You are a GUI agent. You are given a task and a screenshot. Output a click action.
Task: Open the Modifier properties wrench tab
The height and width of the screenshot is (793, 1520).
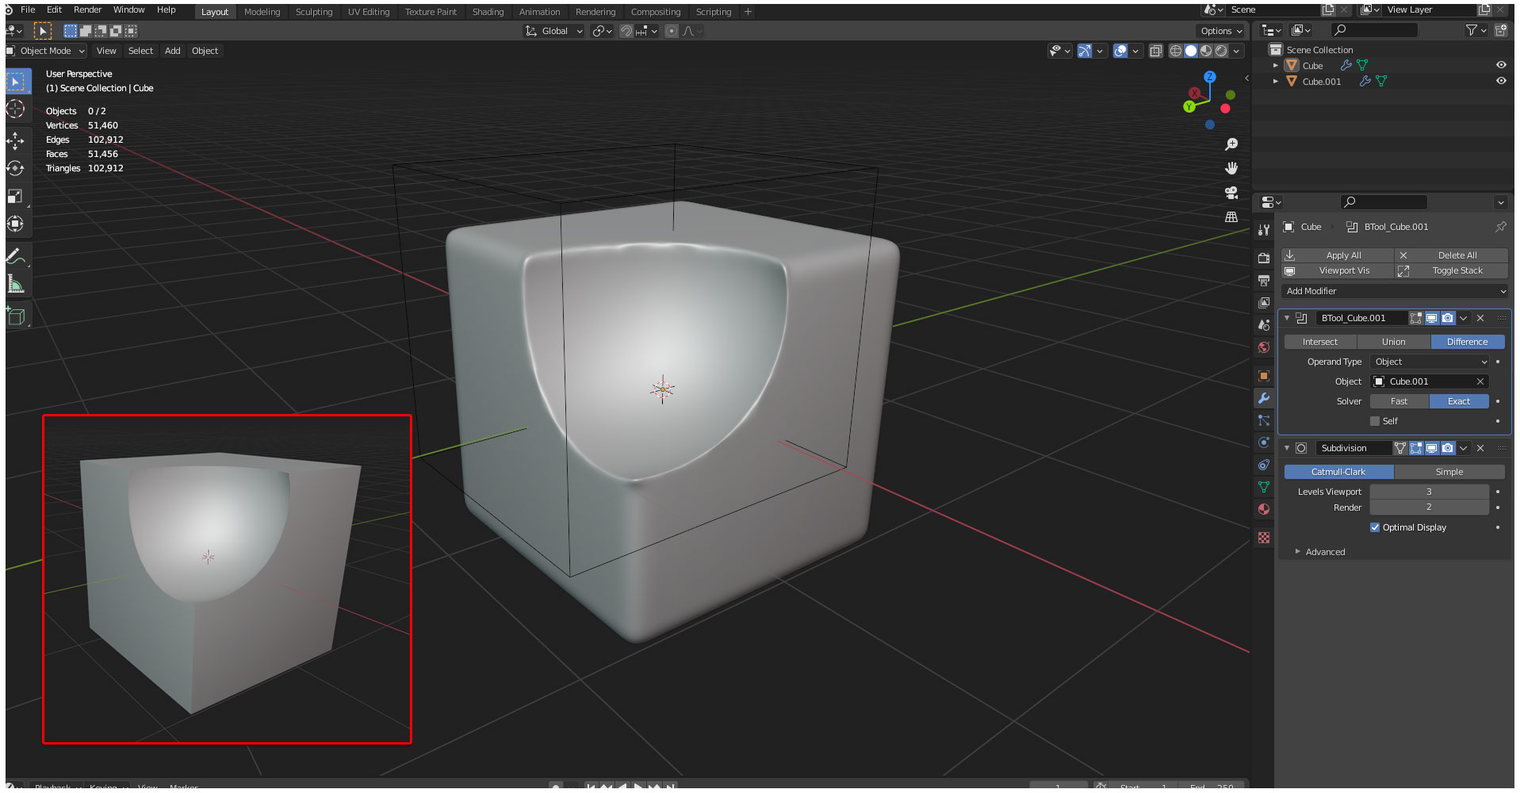click(1264, 398)
